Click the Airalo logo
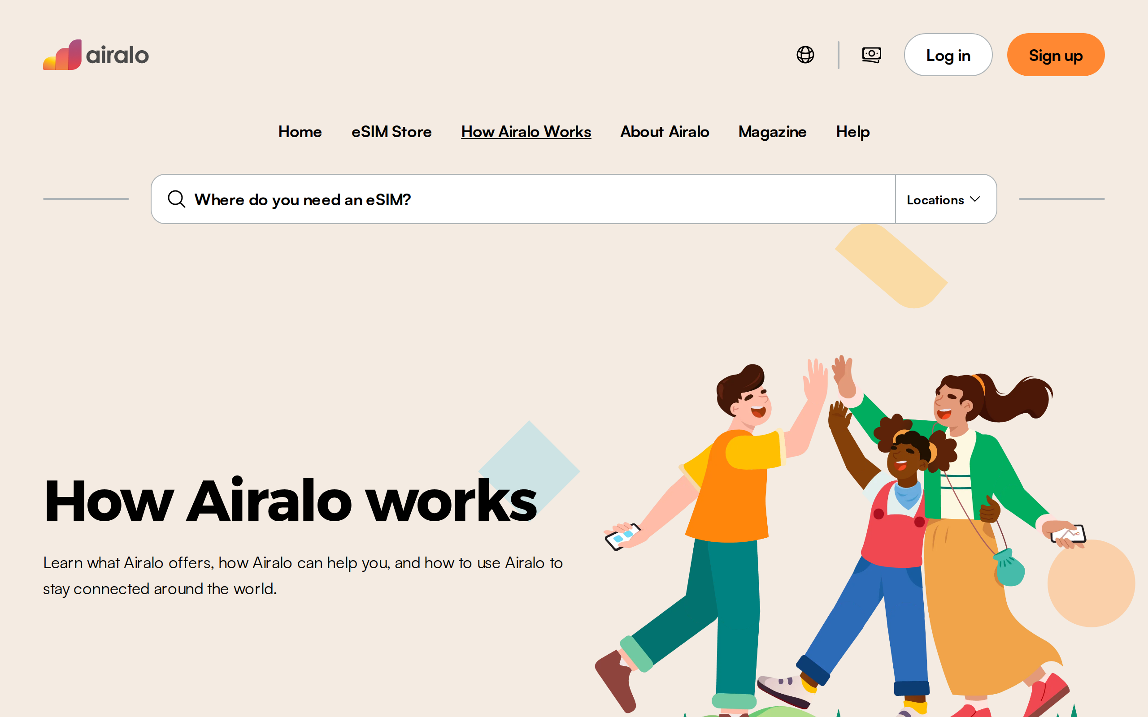The image size is (1148, 717). pyautogui.click(x=96, y=55)
